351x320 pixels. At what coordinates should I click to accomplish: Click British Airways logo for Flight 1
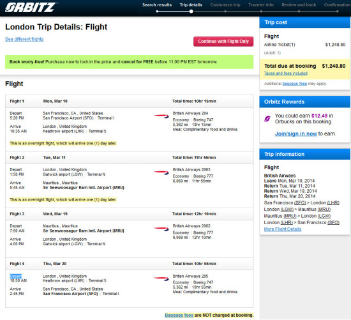coord(161,116)
